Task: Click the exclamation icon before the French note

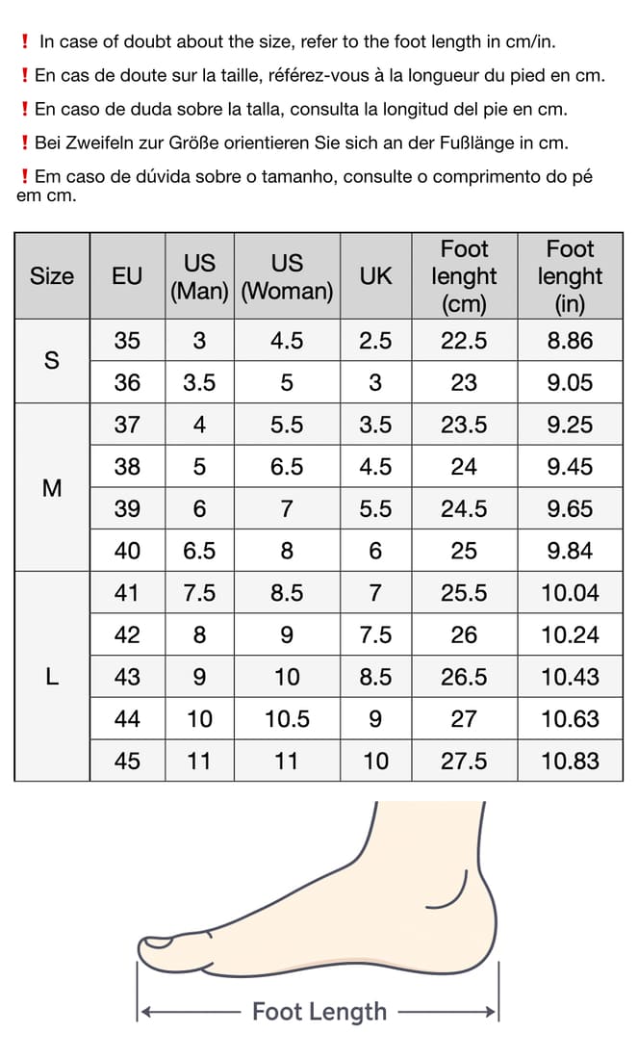Action: 24,76
